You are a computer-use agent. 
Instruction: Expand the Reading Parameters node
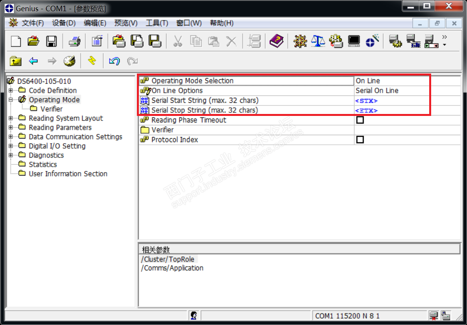coord(11,127)
